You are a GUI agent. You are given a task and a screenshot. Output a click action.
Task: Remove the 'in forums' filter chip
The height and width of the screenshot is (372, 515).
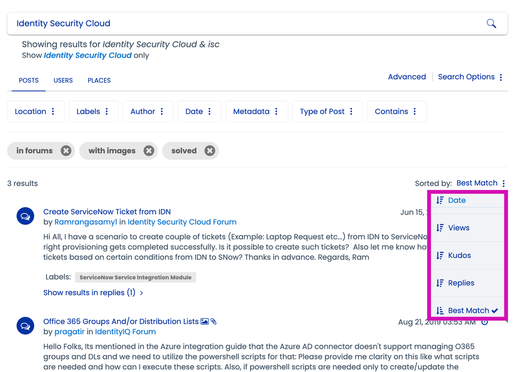pos(66,151)
